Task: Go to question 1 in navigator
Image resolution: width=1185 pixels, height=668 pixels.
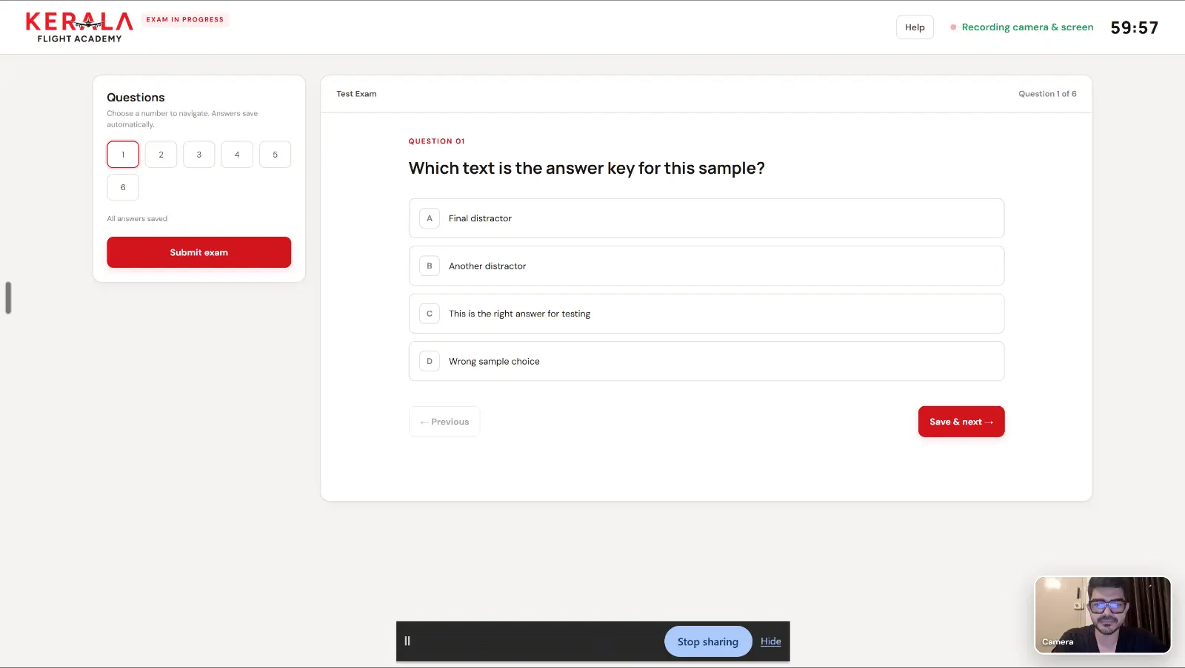Action: tap(123, 155)
